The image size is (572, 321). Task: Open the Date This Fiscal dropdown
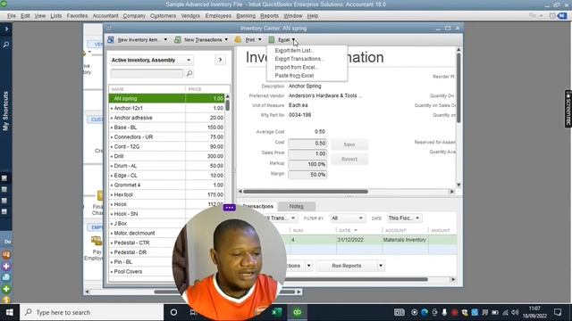pyautogui.click(x=404, y=218)
